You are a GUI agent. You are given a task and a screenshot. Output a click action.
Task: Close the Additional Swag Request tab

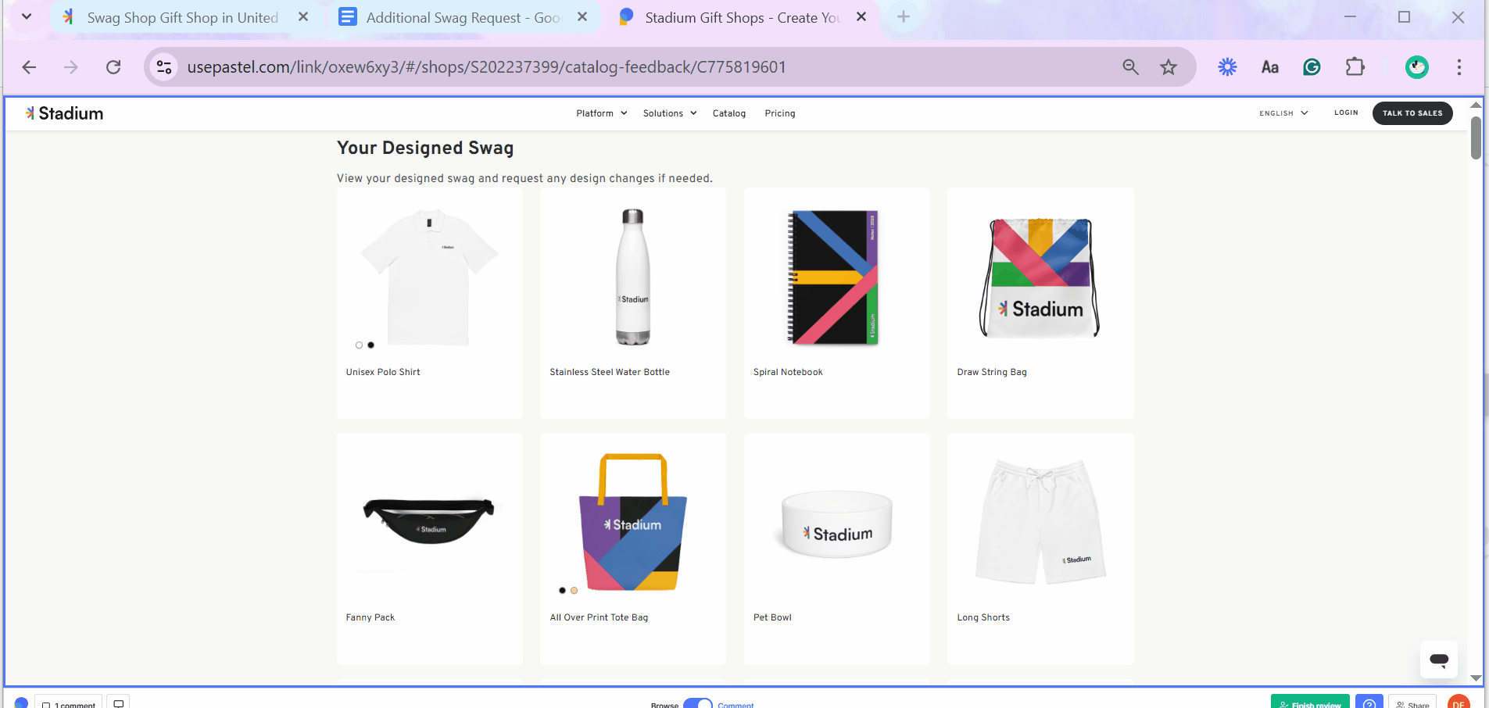click(582, 17)
